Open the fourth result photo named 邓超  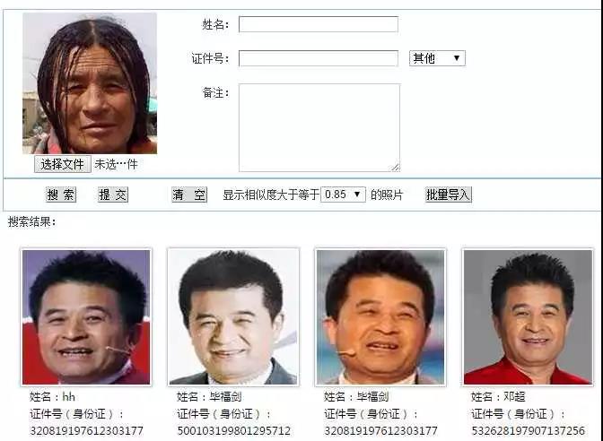(x=528, y=317)
